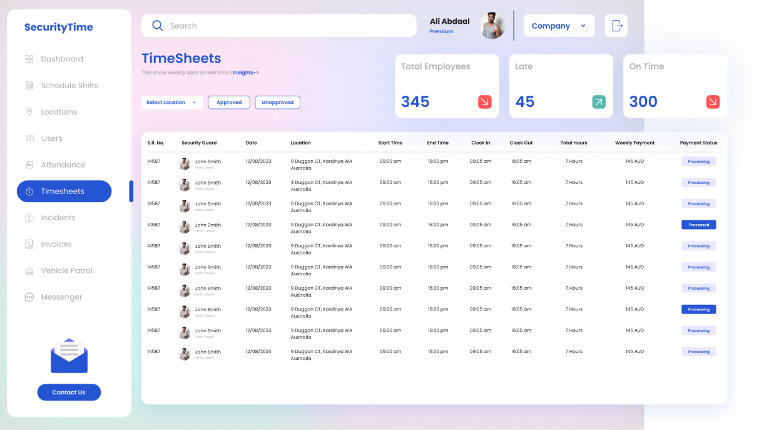Click the logout icon near the profile
This screenshot has width=784, height=430.
616,25
